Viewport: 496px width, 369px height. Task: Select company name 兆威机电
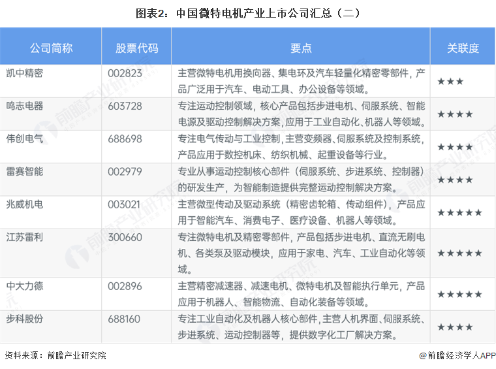click(x=25, y=204)
